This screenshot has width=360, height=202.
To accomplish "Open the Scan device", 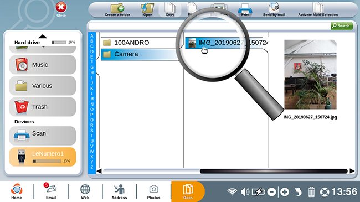I will (x=43, y=136).
